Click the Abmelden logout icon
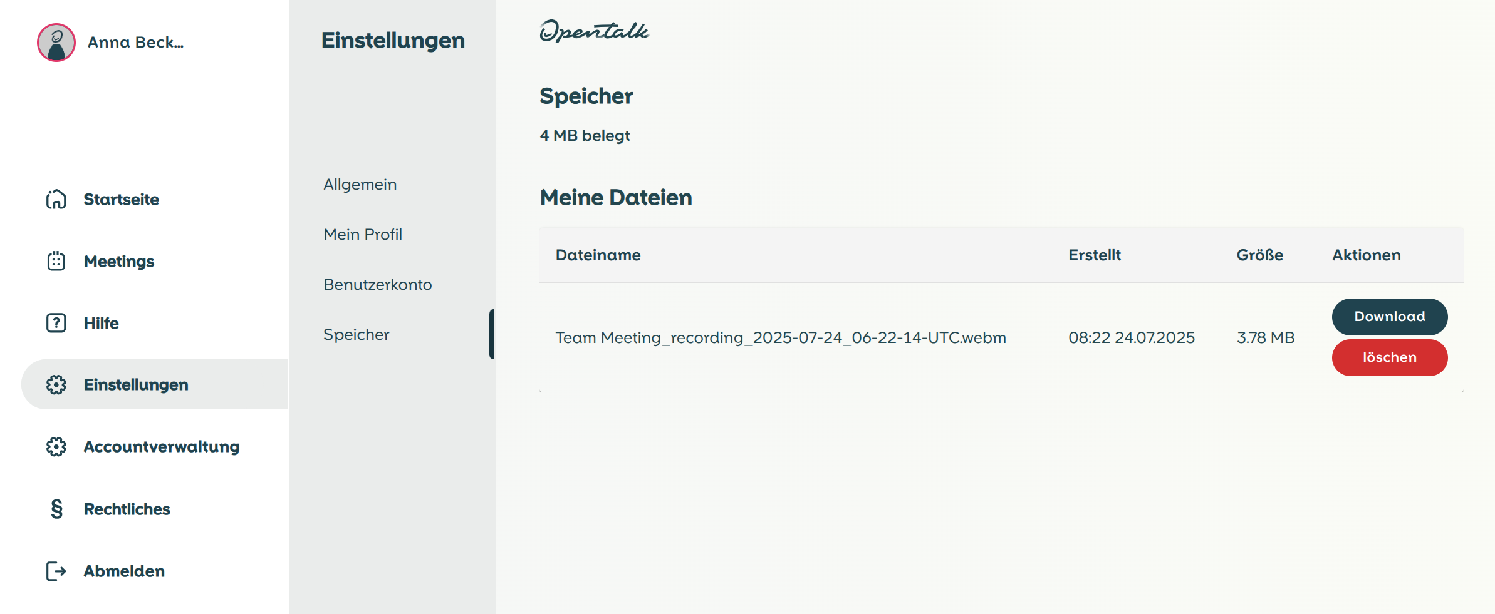 pos(56,570)
